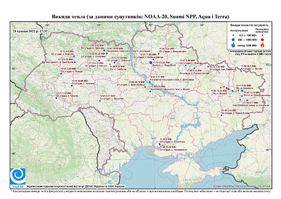The width and height of the screenshot is (281, 199).
Task: Click the blue flame icon in the legend
Action: click(x=233, y=45)
